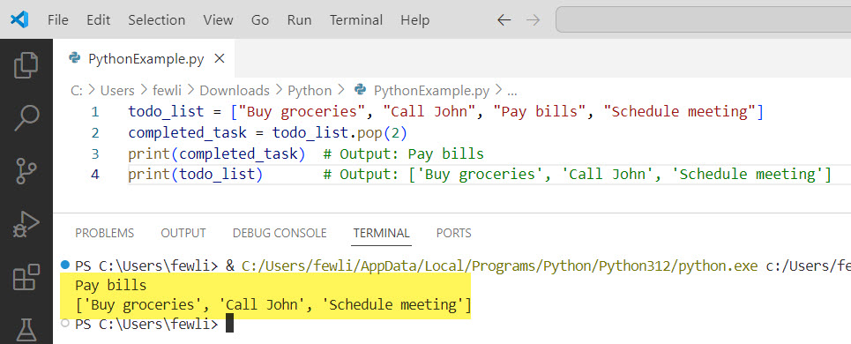Click the pop method call on line 2
The width and height of the screenshot is (851, 344).
[x=370, y=133]
